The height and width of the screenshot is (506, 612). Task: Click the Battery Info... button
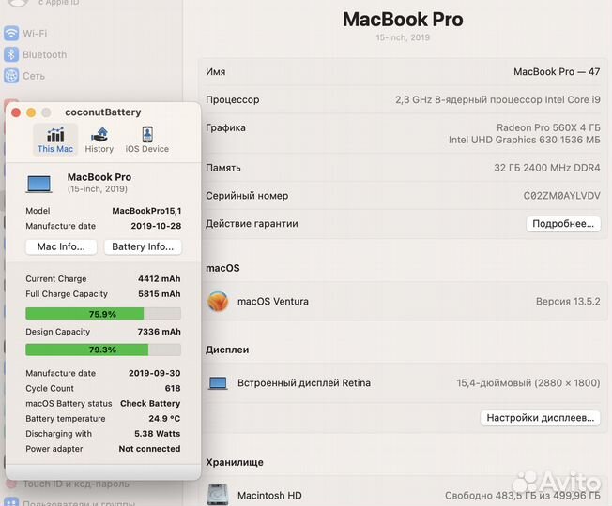point(143,247)
